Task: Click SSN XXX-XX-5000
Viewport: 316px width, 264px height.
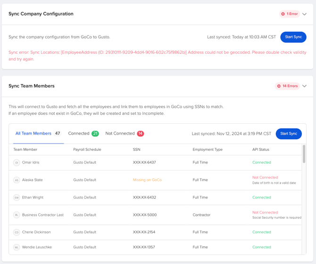Action: click(x=145, y=215)
